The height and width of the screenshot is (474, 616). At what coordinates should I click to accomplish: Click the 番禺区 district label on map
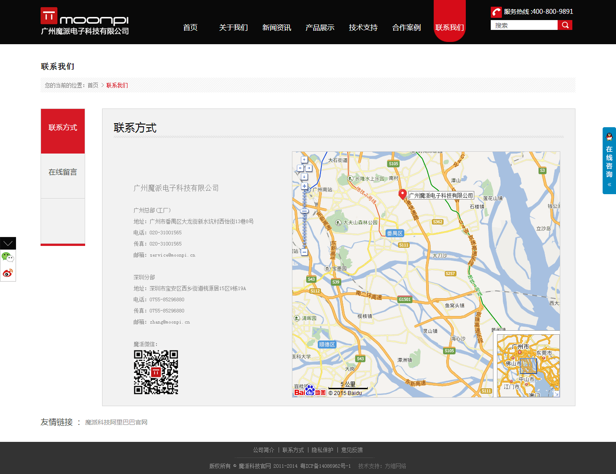coord(395,233)
